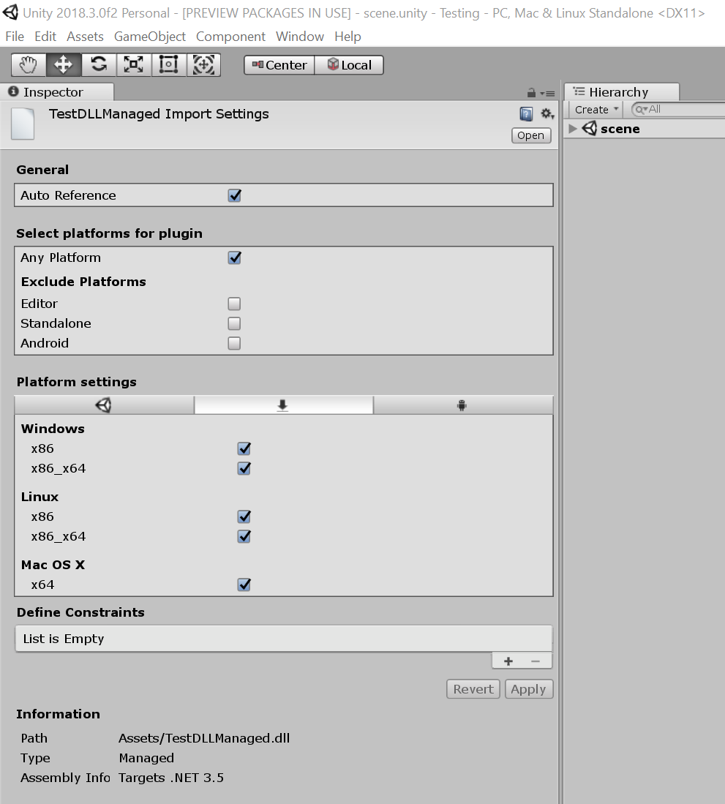This screenshot has height=804, width=725.
Task: Toggle the Center pivot mode button
Action: pyautogui.click(x=279, y=65)
